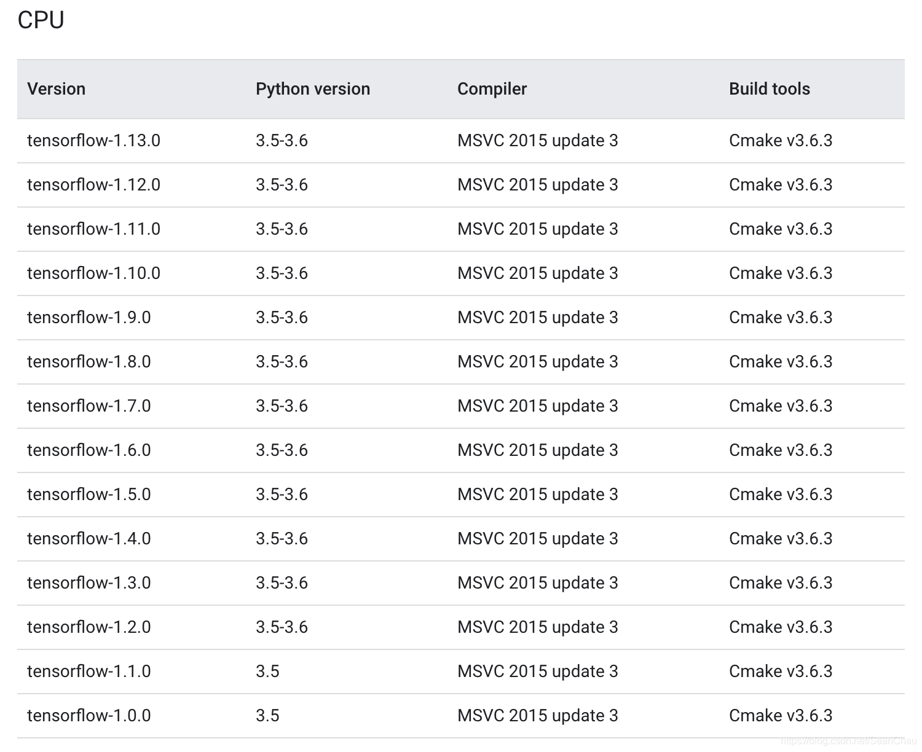
Task: Select the tensorflow-1.13.0 cell
Action: click(x=93, y=141)
